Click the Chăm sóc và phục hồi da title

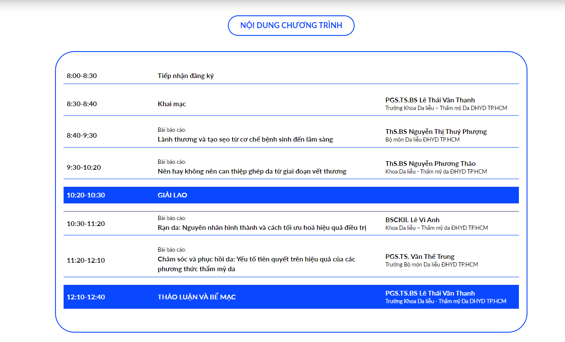point(256,264)
